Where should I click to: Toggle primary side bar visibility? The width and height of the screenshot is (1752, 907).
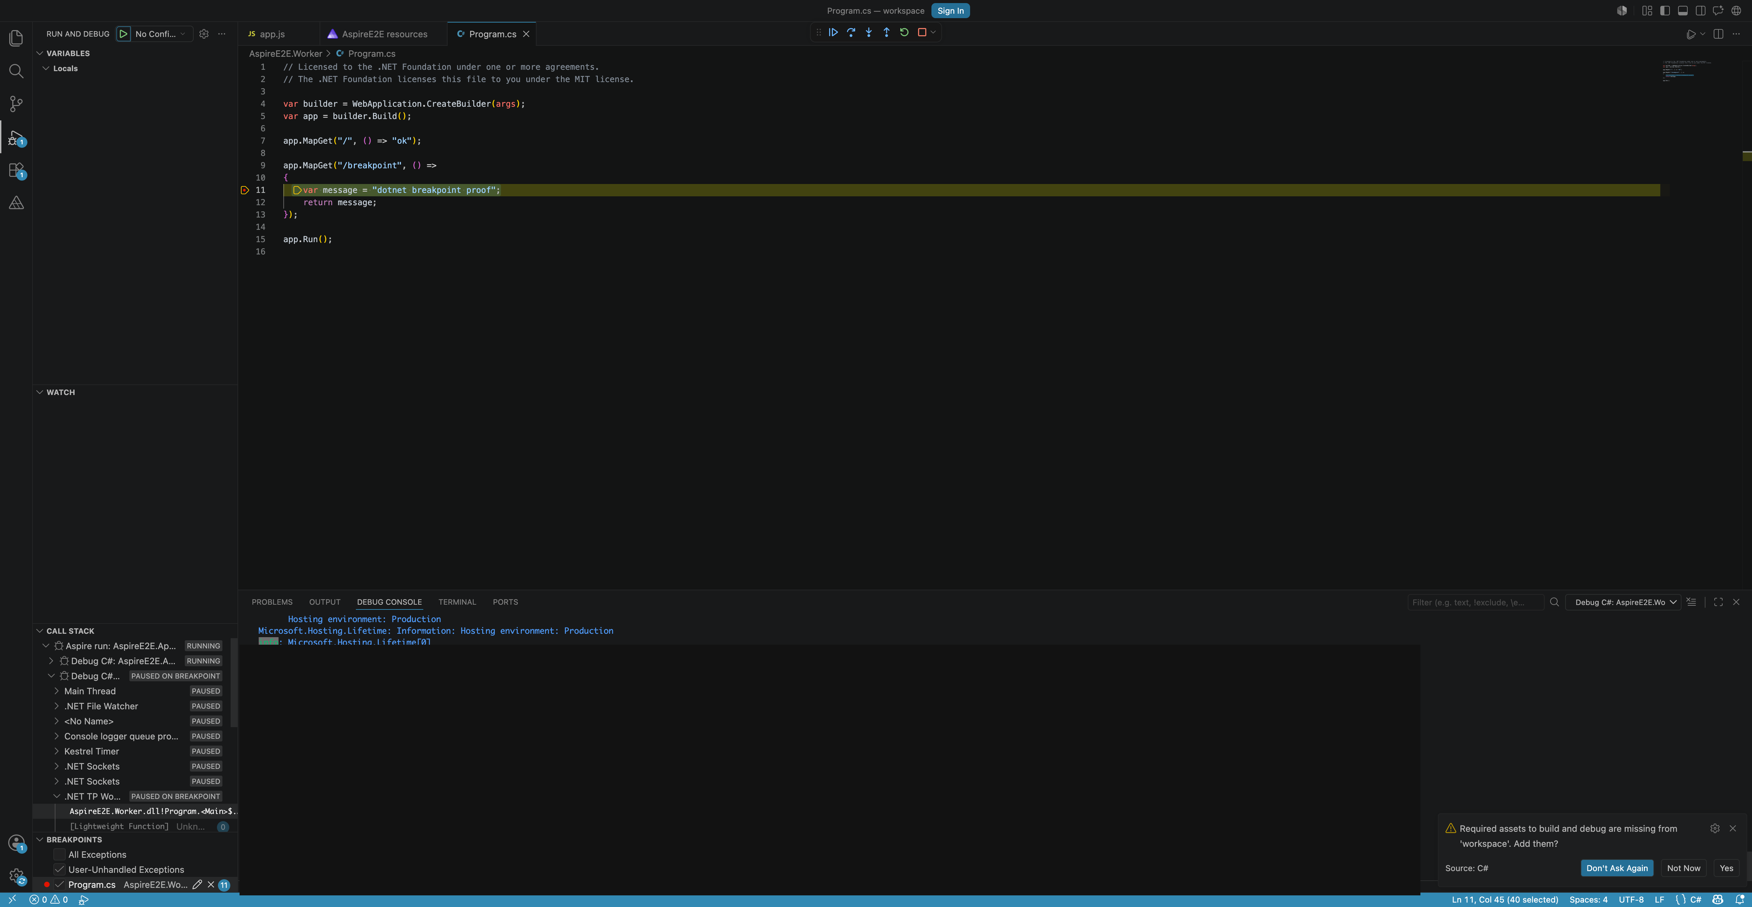(1664, 11)
